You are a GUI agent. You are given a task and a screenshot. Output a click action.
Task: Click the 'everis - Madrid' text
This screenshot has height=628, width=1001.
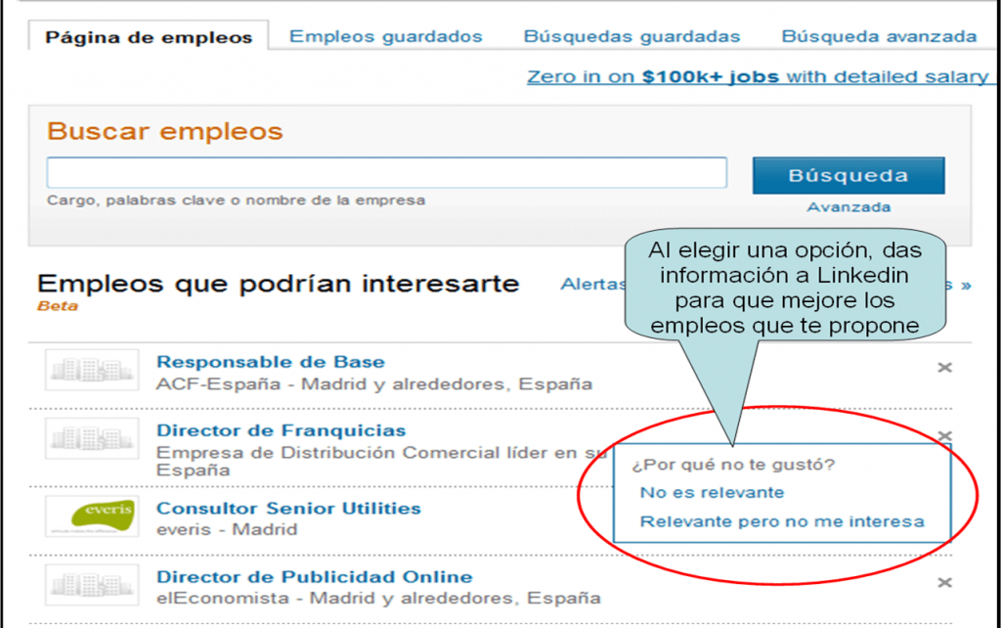[x=227, y=529]
